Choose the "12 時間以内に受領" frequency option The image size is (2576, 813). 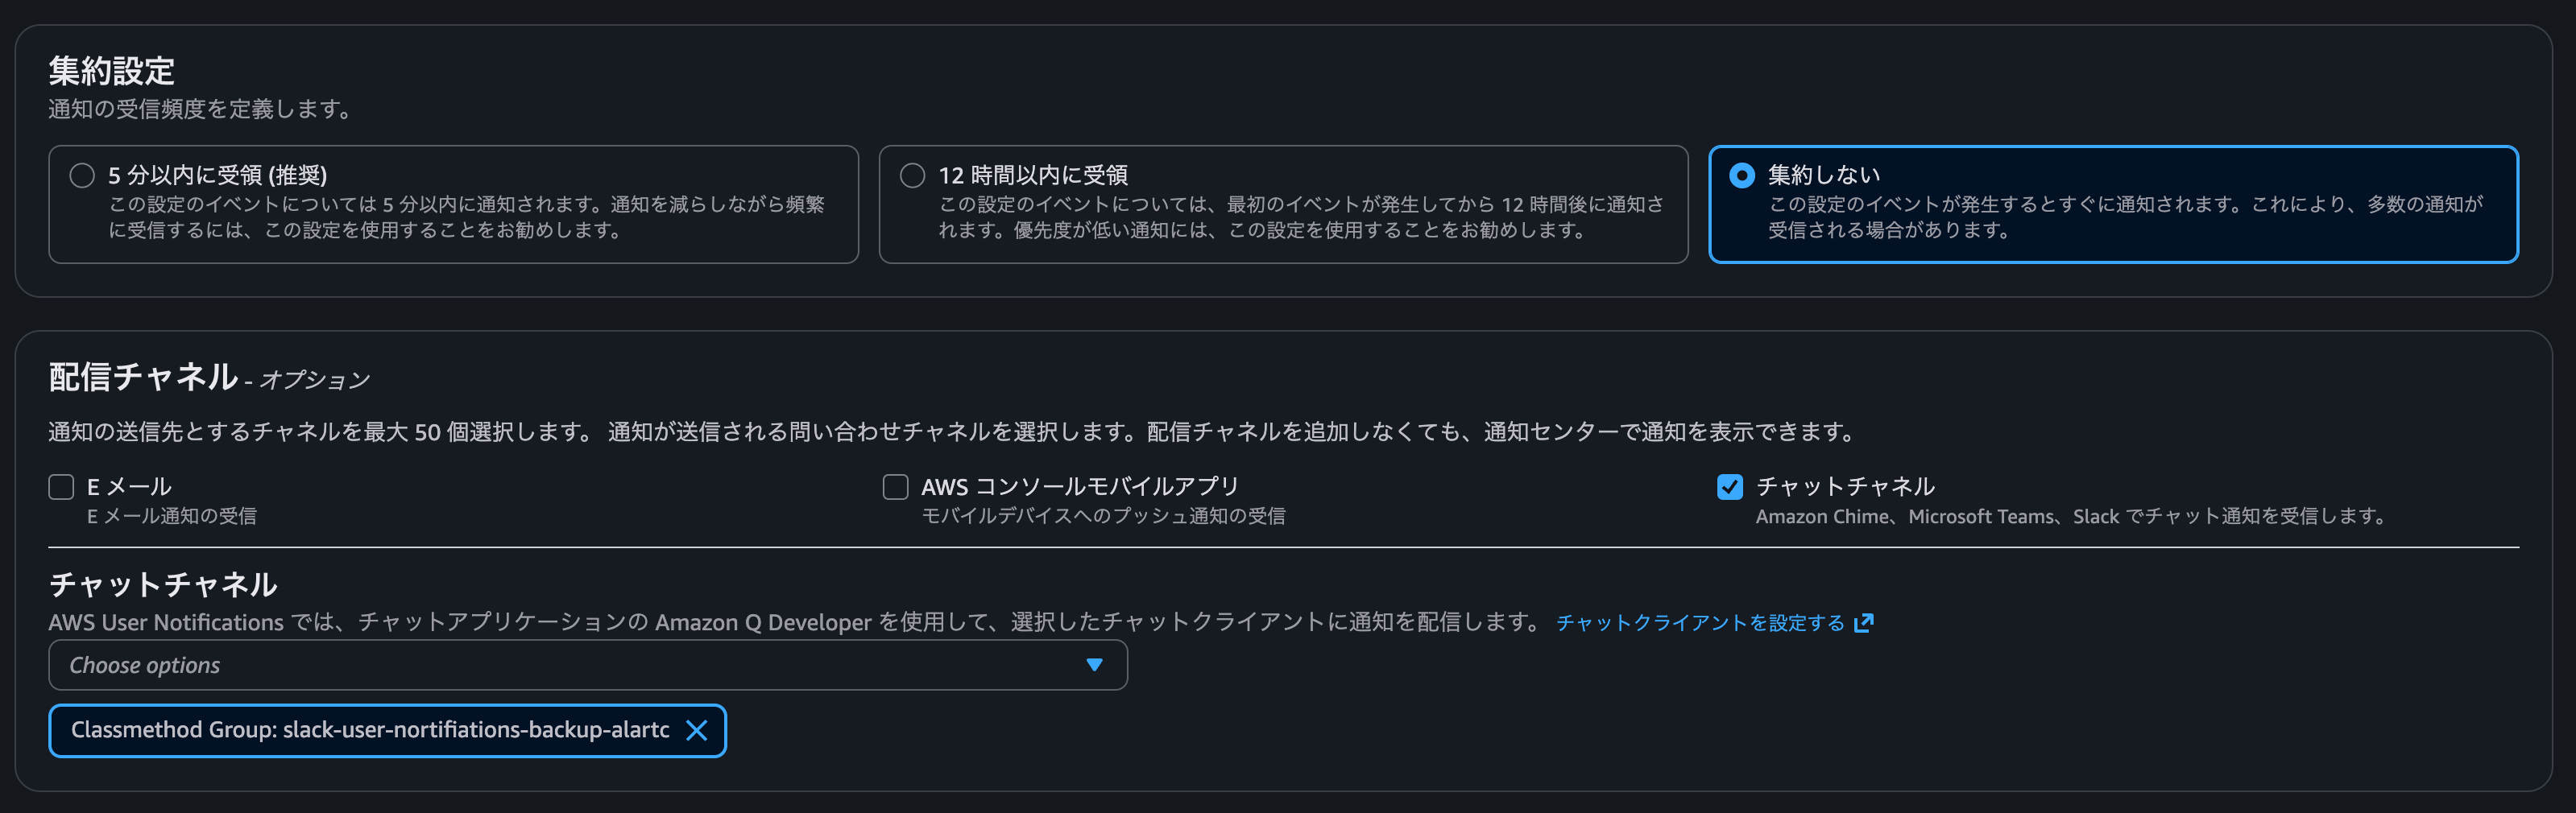(912, 174)
